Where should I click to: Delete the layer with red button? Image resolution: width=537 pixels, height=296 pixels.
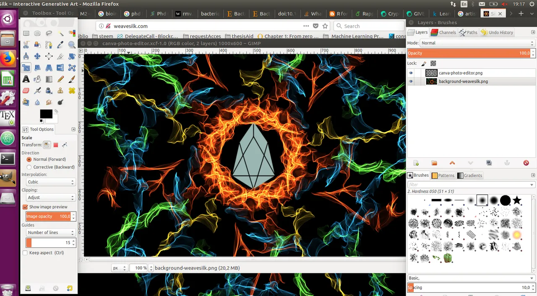(526, 163)
